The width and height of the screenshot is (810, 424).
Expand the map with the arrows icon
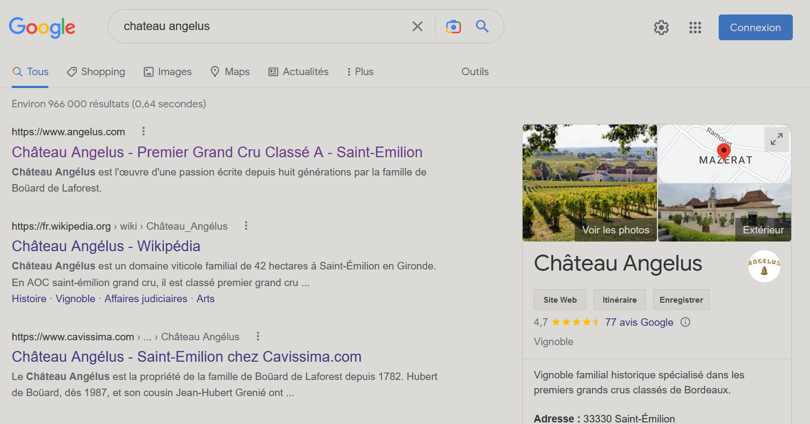point(776,140)
